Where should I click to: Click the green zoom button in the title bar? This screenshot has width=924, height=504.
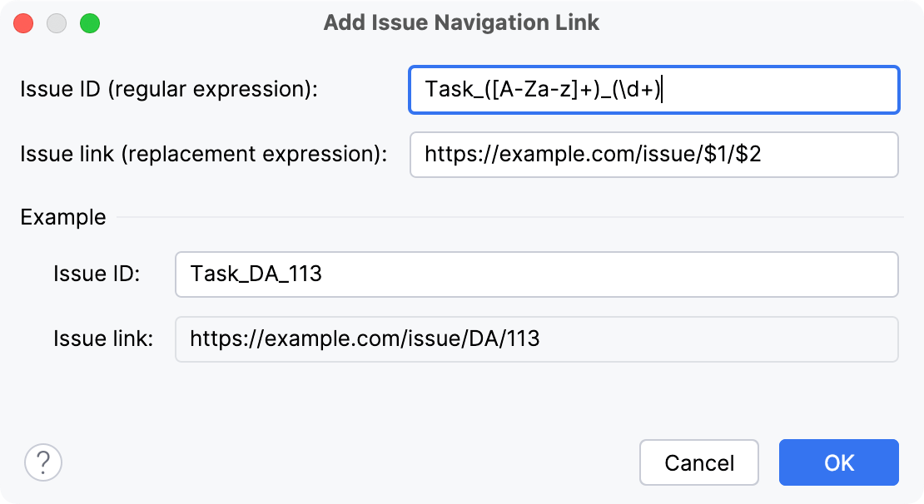click(92, 23)
